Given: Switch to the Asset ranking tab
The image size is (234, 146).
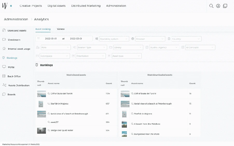Looking at the screenshot, I should coord(43,29).
